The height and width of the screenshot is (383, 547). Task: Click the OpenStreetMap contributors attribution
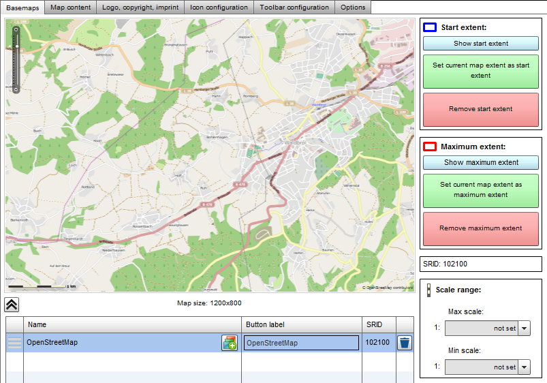(x=387, y=288)
